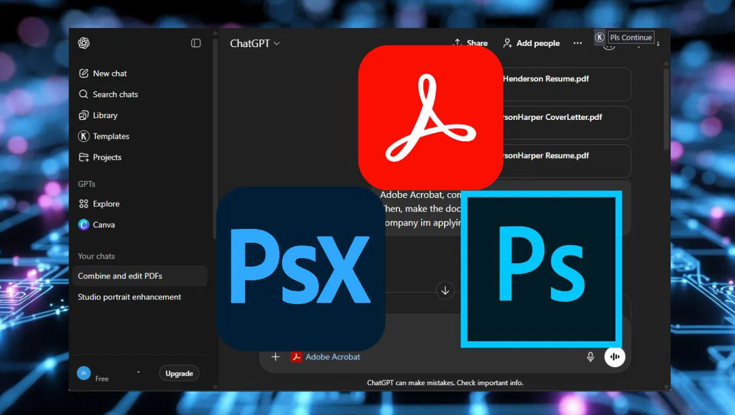The width and height of the screenshot is (735, 415).
Task: Click the ChatGPT logo in the sidebar
Action: point(83,43)
